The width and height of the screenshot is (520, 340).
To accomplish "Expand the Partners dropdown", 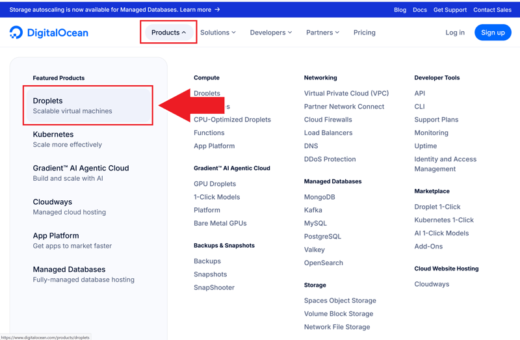I will point(322,33).
